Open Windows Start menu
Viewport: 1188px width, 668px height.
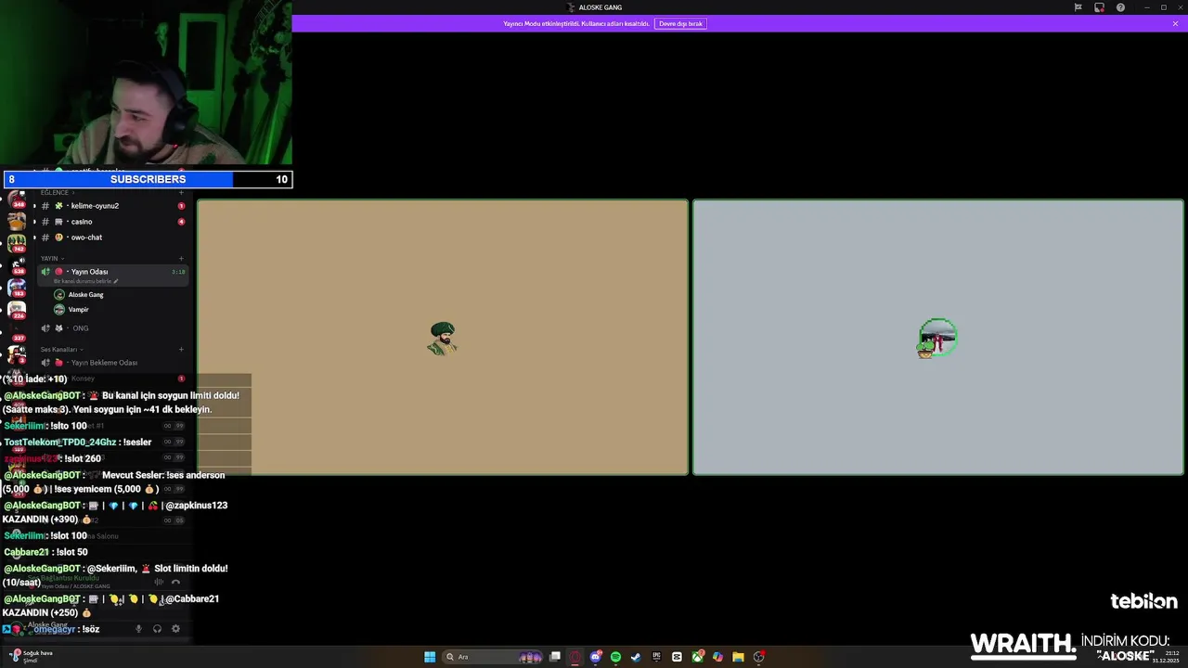click(430, 657)
